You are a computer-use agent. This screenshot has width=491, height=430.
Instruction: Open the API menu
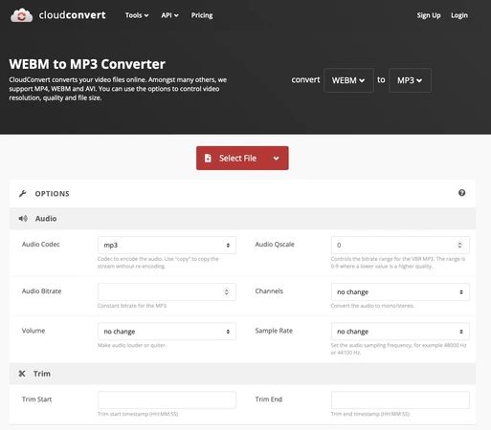pyautogui.click(x=169, y=15)
